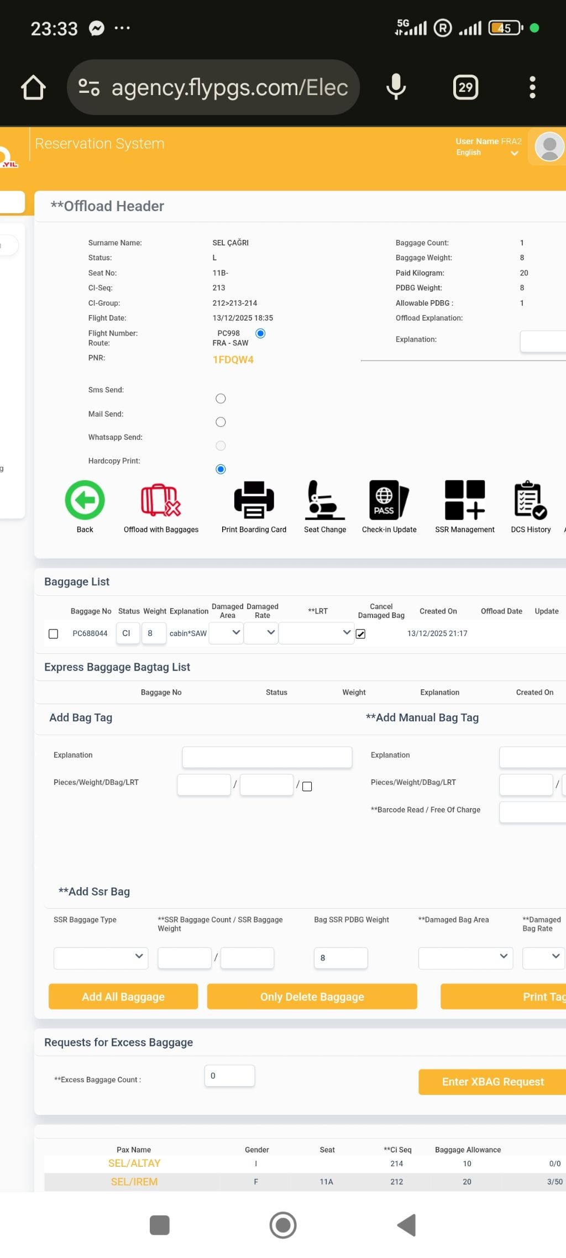Tap the user profile avatar icon
The width and height of the screenshot is (566, 1258).
point(549,147)
